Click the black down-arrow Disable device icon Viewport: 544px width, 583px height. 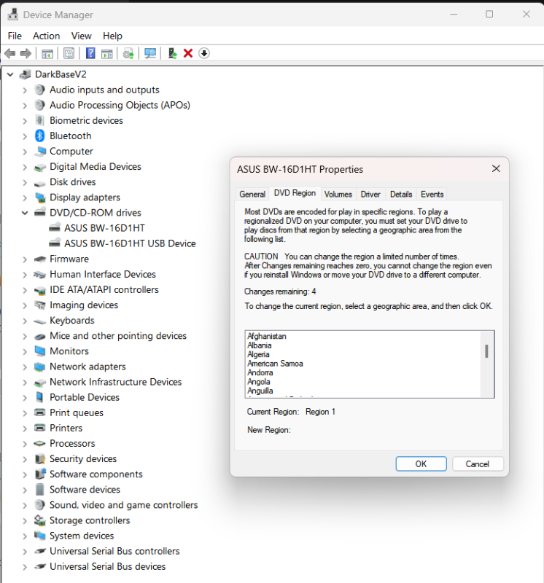(204, 53)
